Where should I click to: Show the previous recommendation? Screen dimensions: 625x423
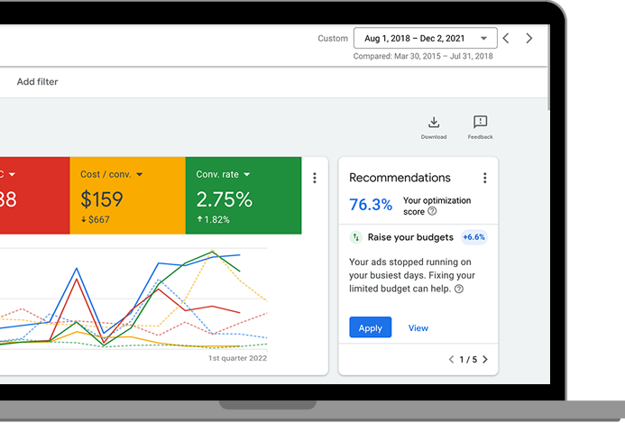452,360
